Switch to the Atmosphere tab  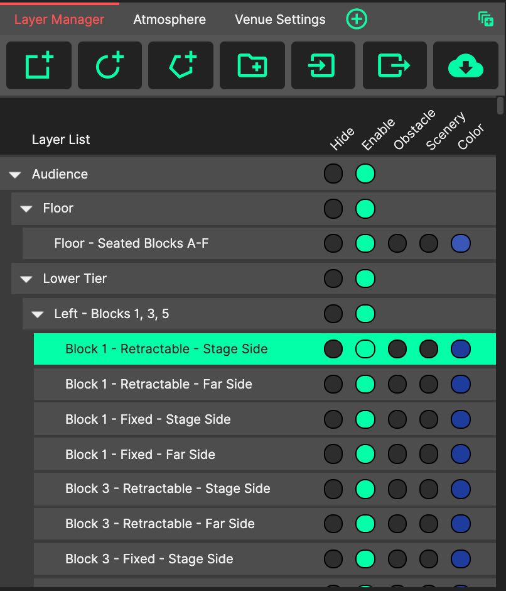coord(170,19)
